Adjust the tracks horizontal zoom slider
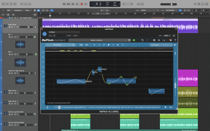The image size is (210, 131). click(204, 10)
